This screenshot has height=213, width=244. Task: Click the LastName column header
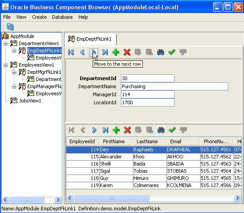click(x=147, y=141)
